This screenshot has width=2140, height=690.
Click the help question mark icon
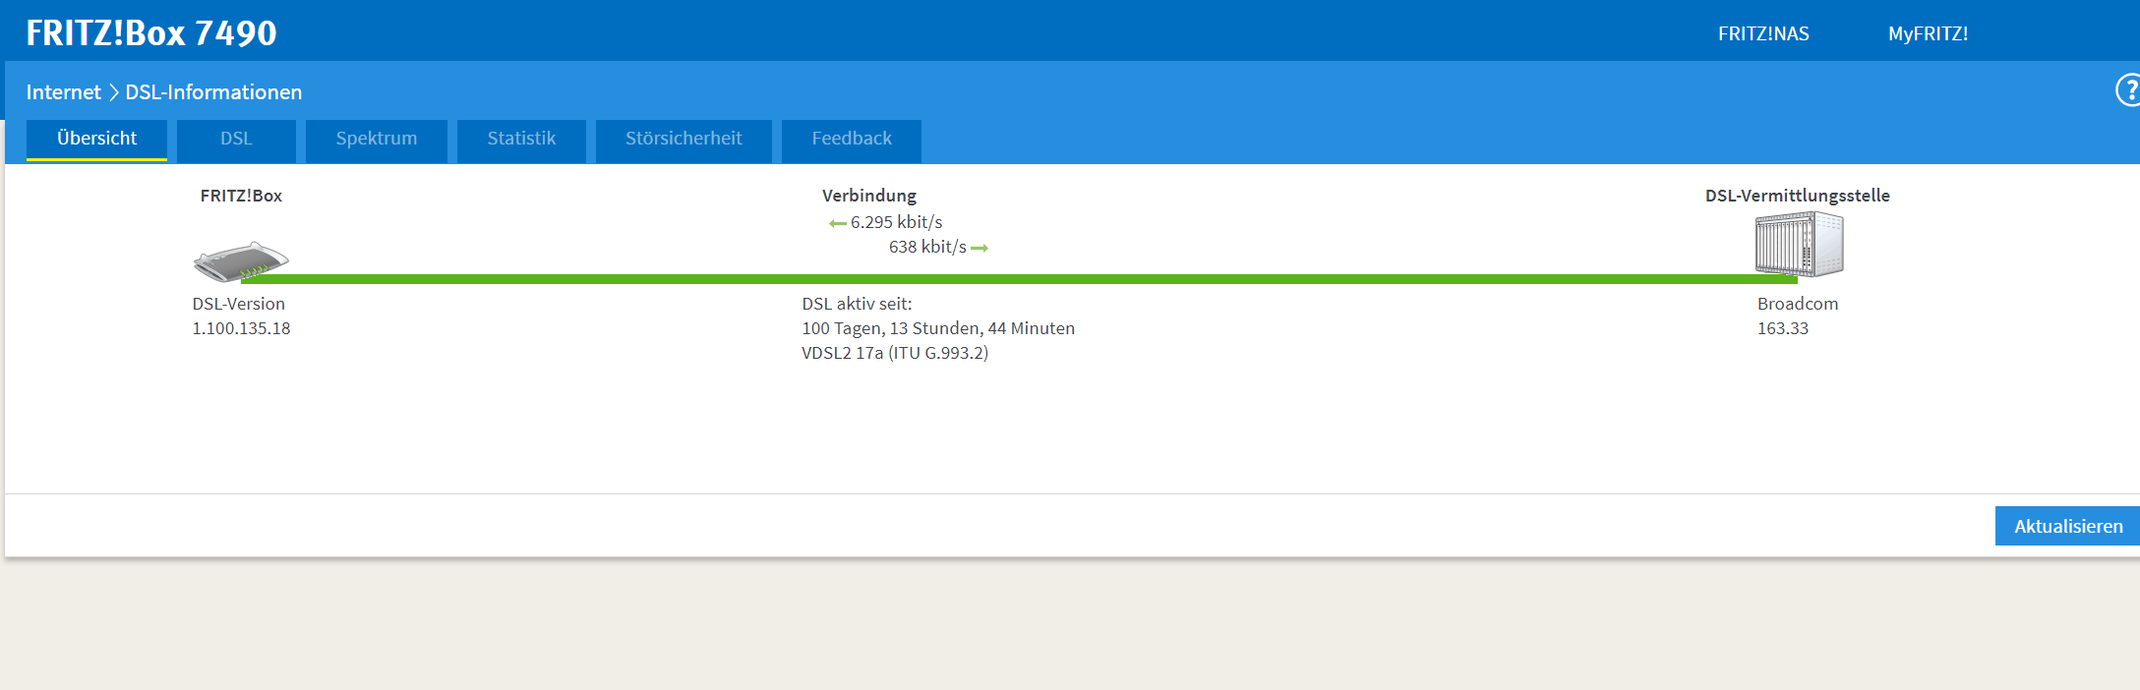click(2128, 90)
